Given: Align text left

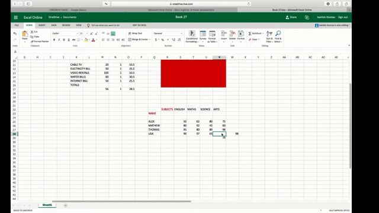Looking at the screenshot, I should pos(103,40).
